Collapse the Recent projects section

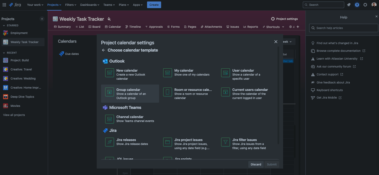(x=4, y=53)
